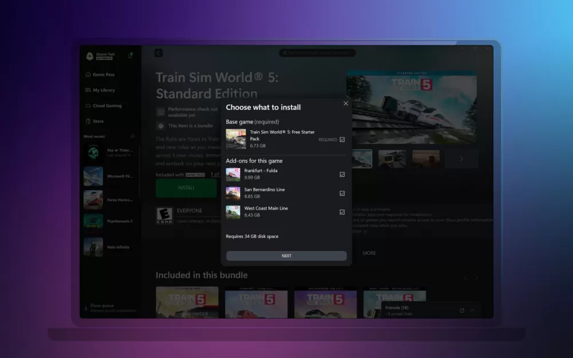The width and height of the screenshot is (573, 358).
Task: Open the Storm Yeti profile avatar
Action: (89, 56)
